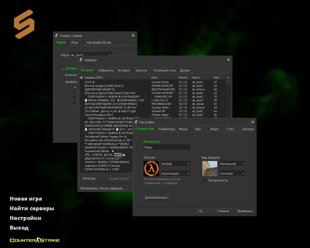Click the Имя игрока field containing Player
Viewport: 310px width, 248px height.
pos(166,147)
